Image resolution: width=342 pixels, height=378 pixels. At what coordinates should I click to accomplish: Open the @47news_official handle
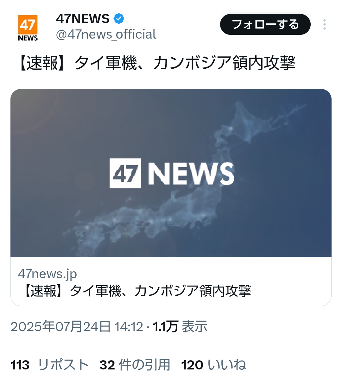point(106,34)
